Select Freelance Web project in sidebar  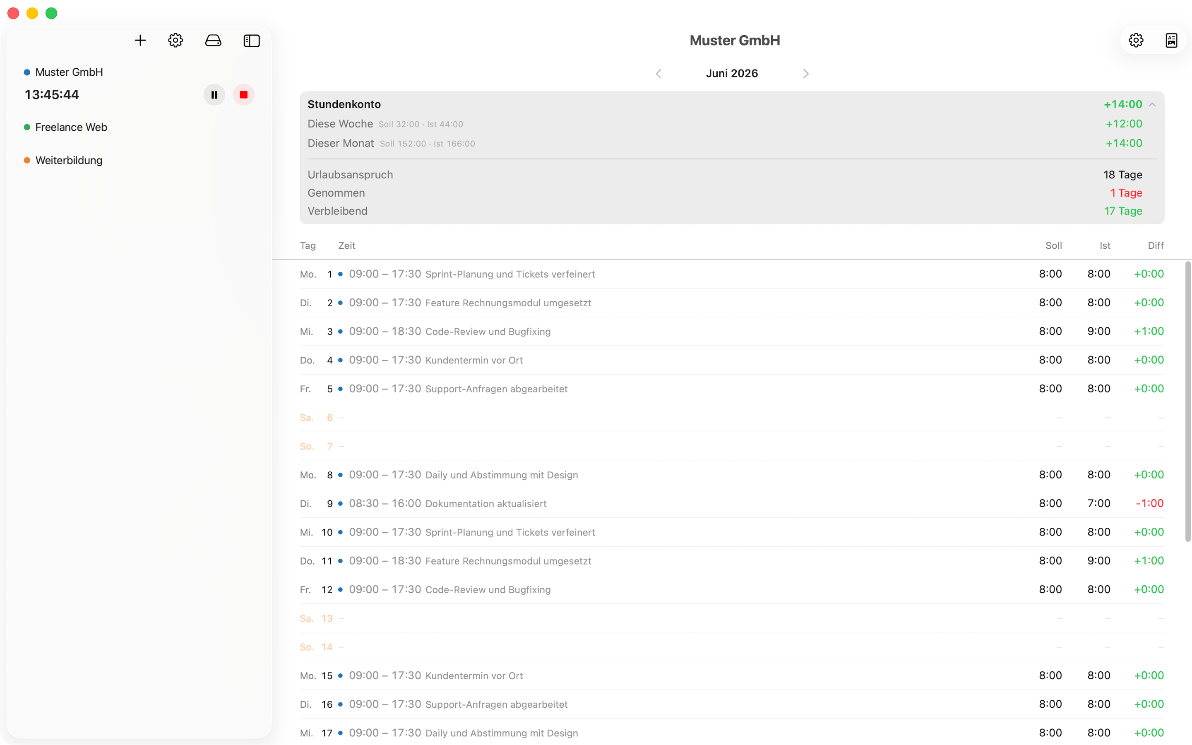(x=71, y=127)
